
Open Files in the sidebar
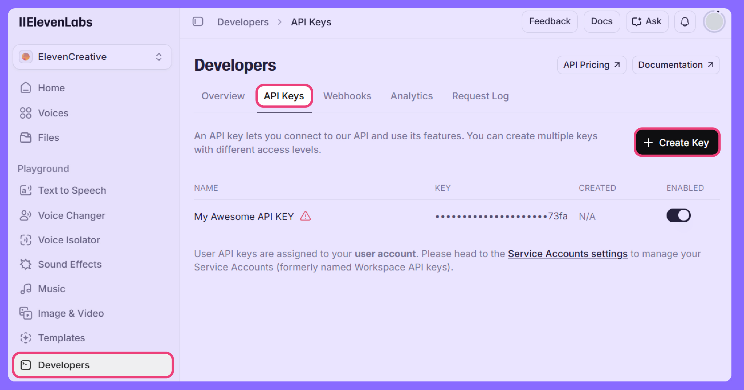[48, 138]
